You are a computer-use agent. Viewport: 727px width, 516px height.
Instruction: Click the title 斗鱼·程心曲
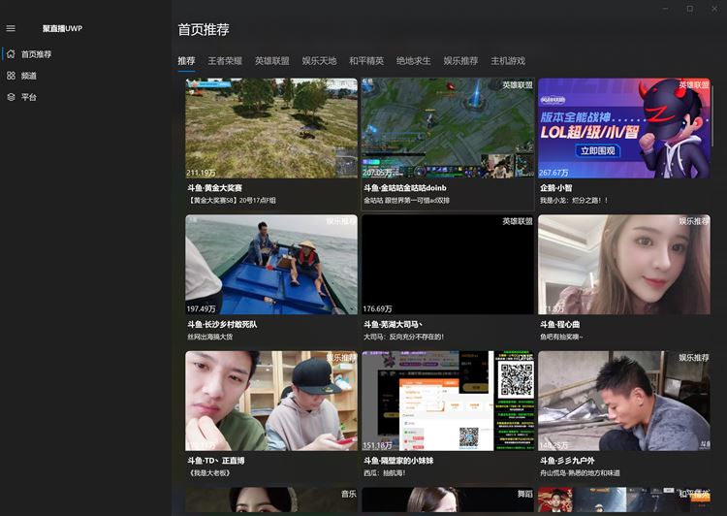tap(559, 324)
